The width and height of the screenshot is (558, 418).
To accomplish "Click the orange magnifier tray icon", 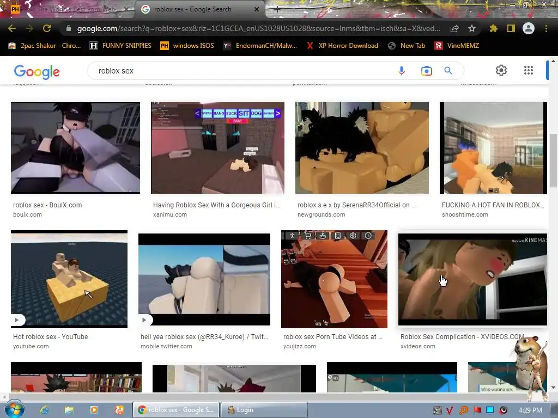I will [464, 410].
